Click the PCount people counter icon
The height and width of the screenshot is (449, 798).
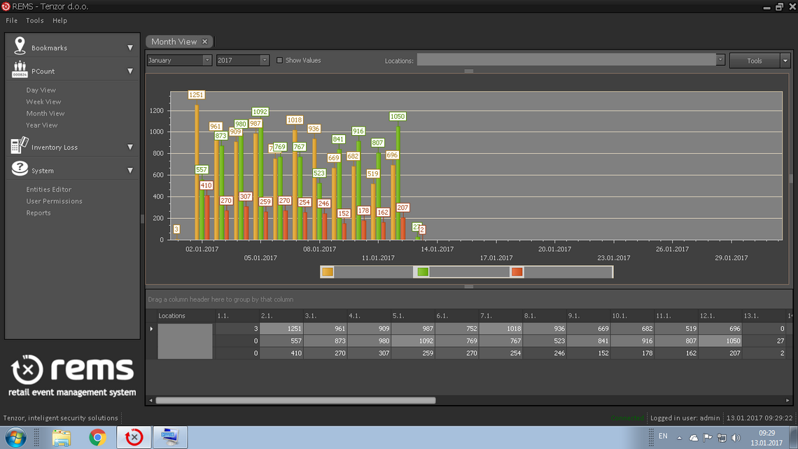click(20, 69)
